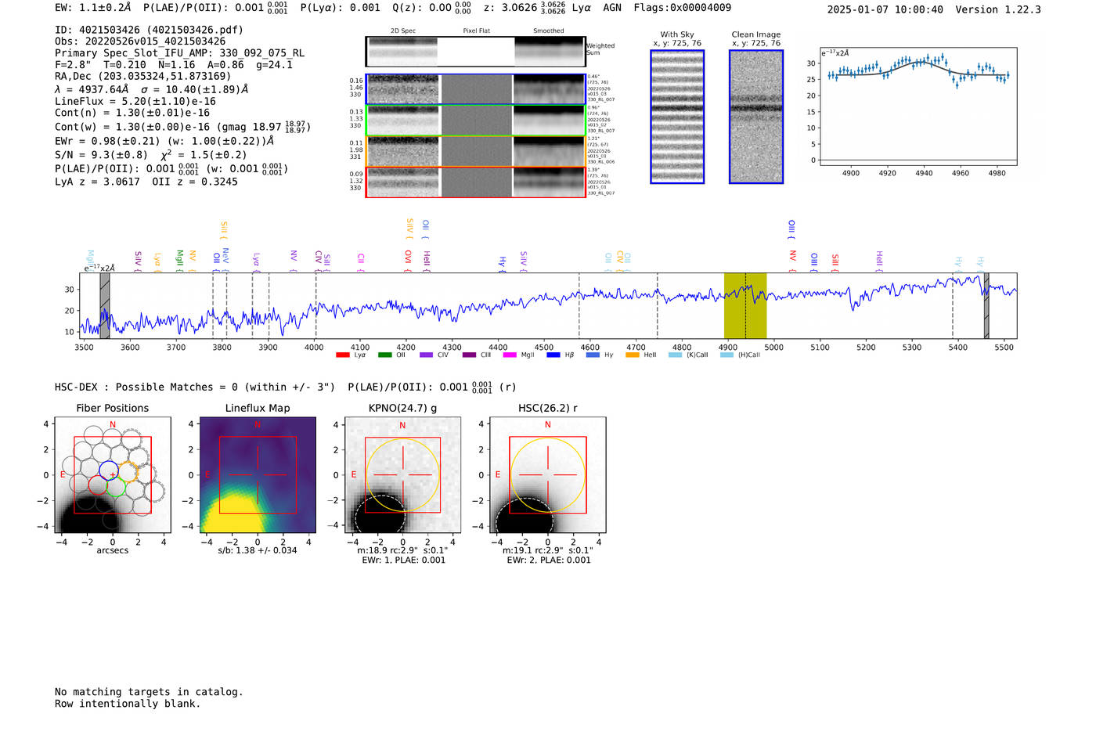Click the Flags:0x00004009 text
The height and width of the screenshot is (746, 1096).
click(x=683, y=8)
